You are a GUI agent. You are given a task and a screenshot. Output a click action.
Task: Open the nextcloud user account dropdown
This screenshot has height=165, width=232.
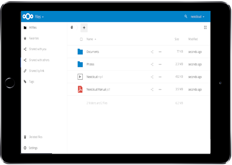click(198, 17)
